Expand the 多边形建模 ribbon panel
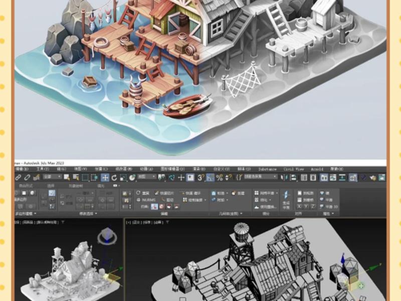The height and width of the screenshot is (301, 401). pos(26,214)
